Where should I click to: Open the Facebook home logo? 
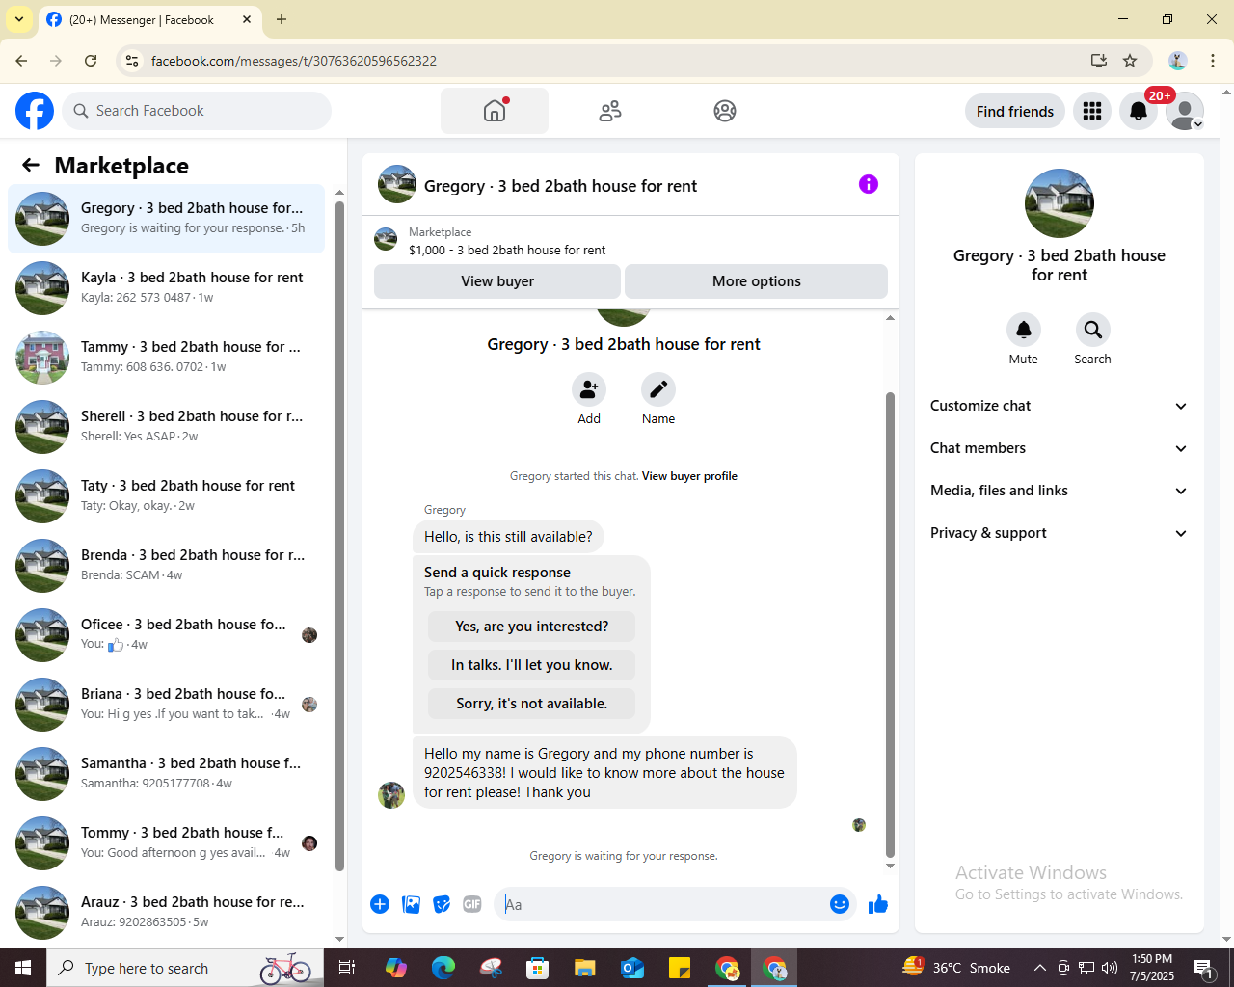pos(35,111)
